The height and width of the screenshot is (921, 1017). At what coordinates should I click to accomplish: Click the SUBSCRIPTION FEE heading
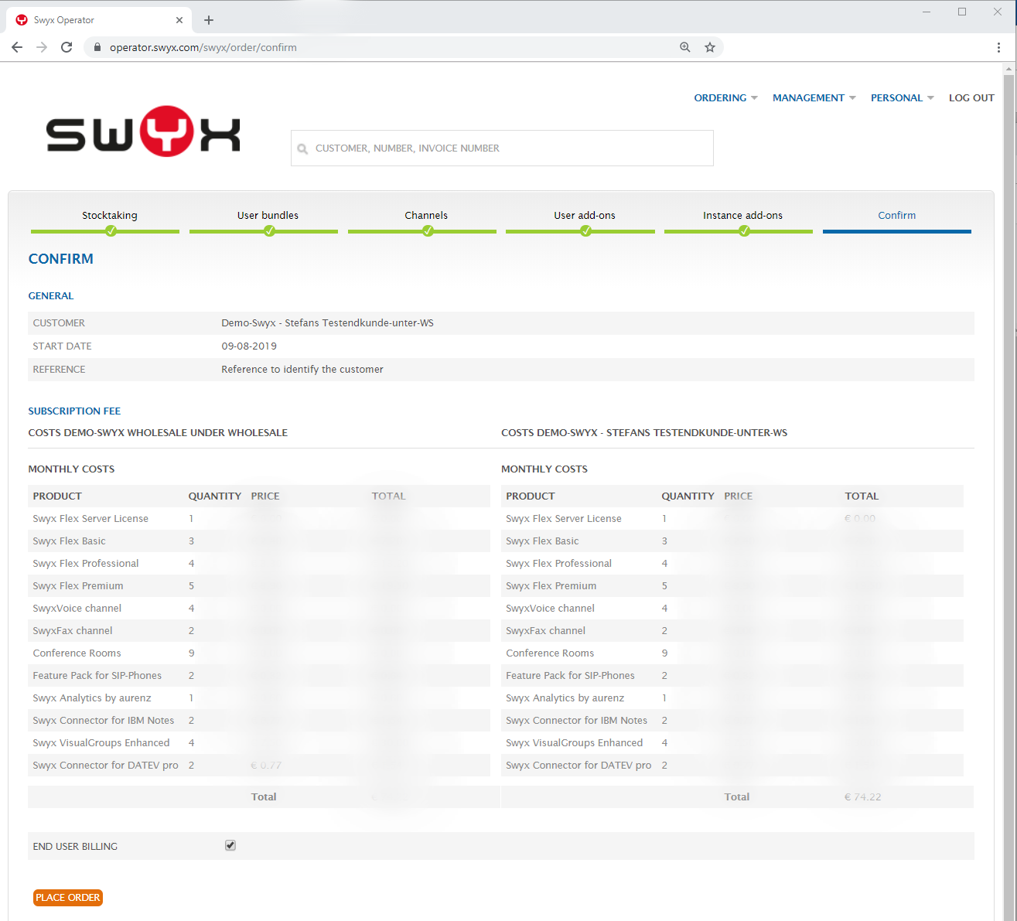pyautogui.click(x=74, y=411)
